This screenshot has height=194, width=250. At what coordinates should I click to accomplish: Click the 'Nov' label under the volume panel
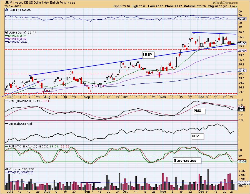pos(163,192)
